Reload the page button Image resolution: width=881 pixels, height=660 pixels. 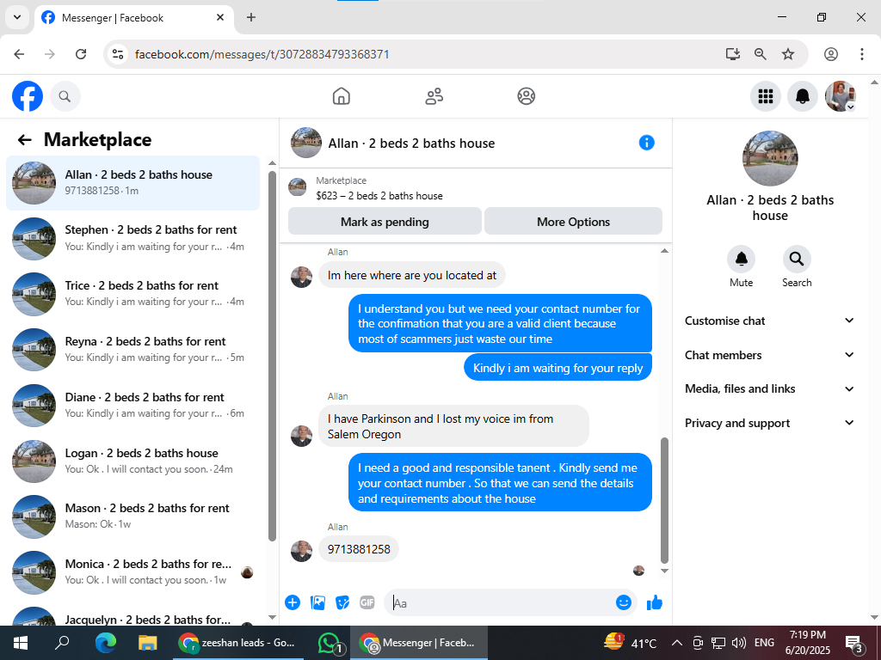[x=81, y=54]
